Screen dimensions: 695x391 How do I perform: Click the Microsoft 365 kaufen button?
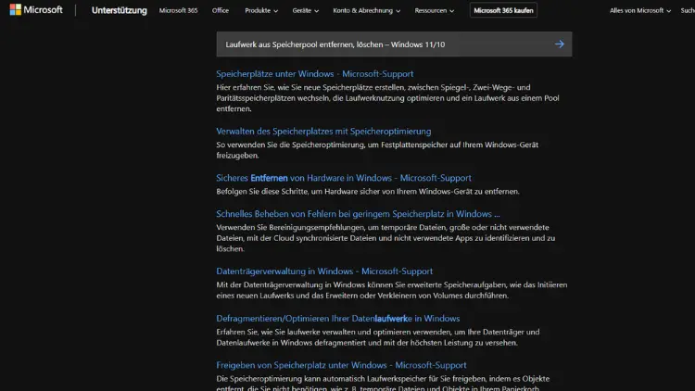pos(503,10)
